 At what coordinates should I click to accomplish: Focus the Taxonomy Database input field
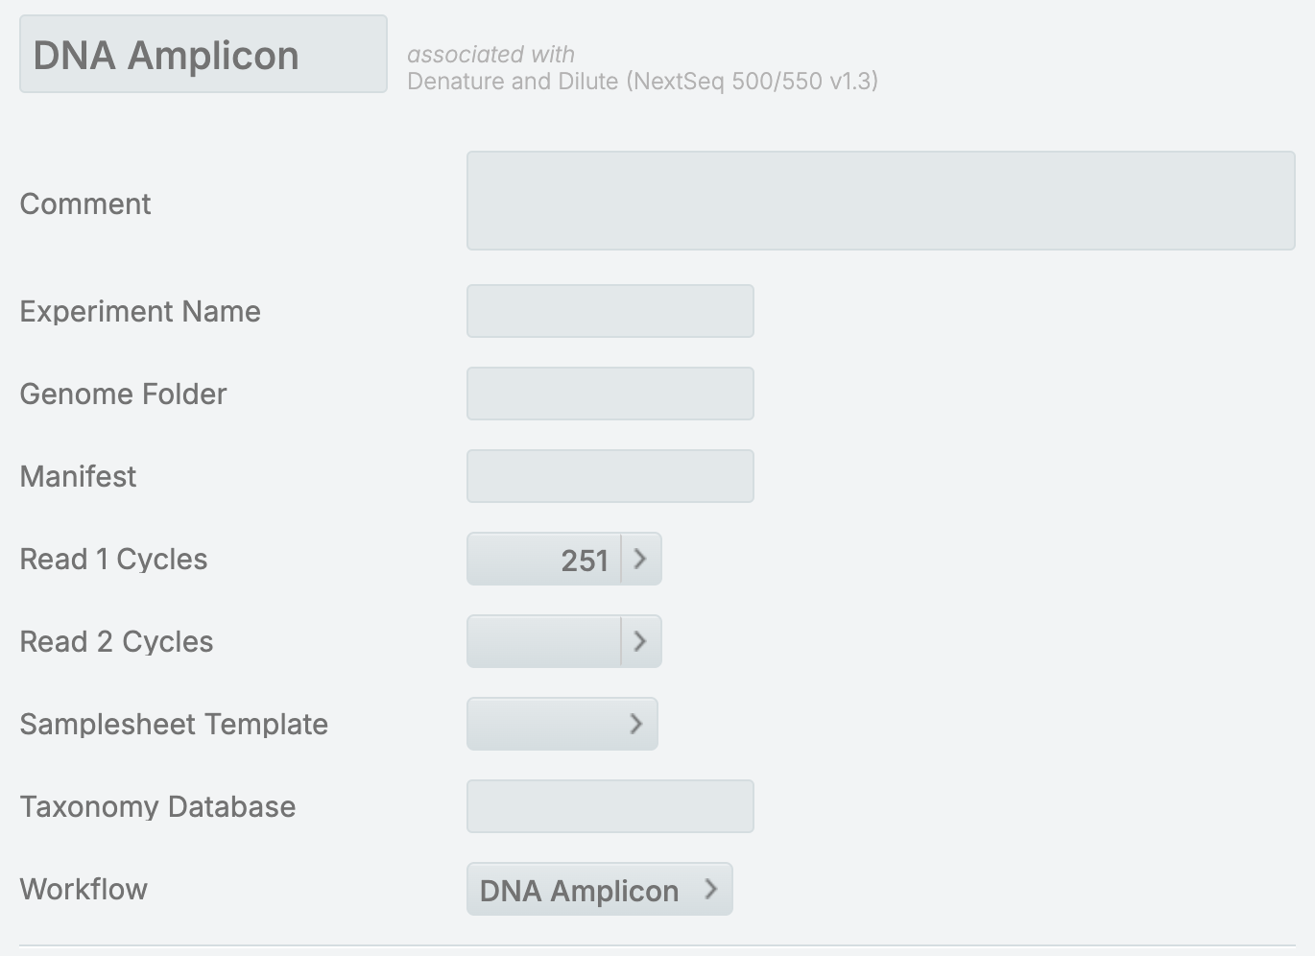tap(610, 806)
